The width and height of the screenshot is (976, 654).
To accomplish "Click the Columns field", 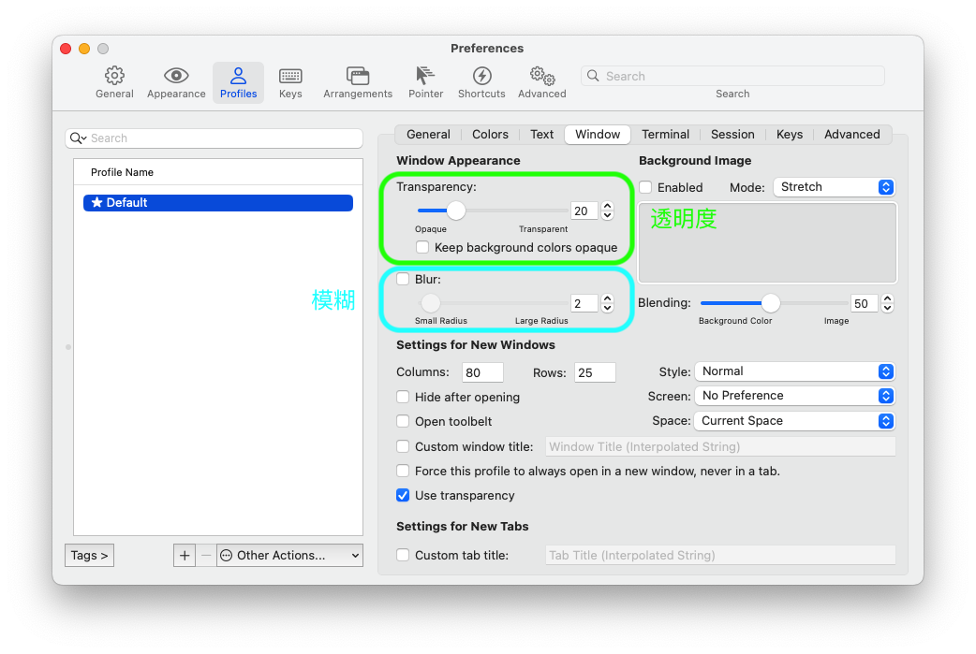I will [x=483, y=372].
